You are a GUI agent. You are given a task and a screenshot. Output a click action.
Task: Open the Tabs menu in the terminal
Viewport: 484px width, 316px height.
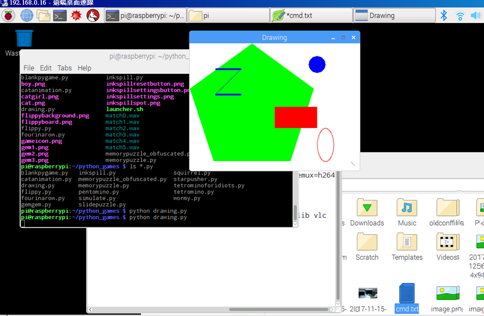tap(64, 68)
